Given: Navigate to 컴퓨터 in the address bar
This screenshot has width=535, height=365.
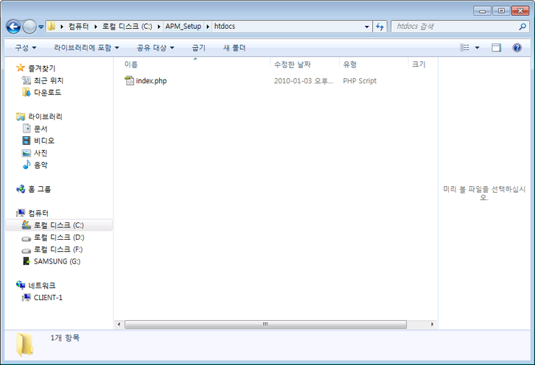Looking at the screenshot, I should click(79, 26).
